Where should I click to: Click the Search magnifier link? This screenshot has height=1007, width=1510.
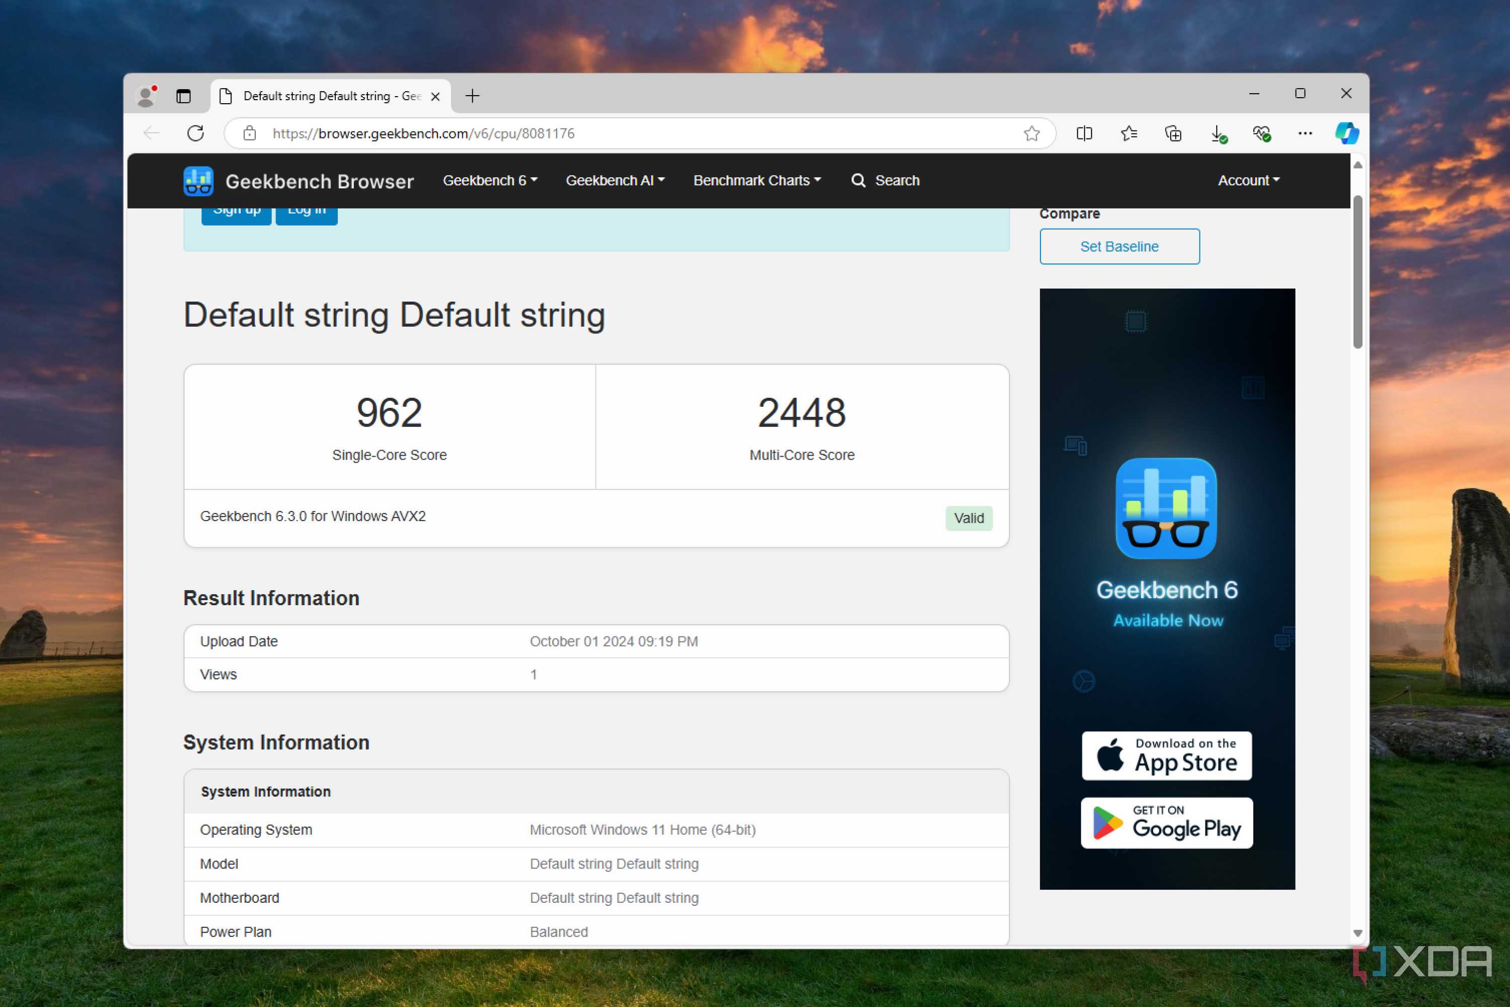(885, 180)
